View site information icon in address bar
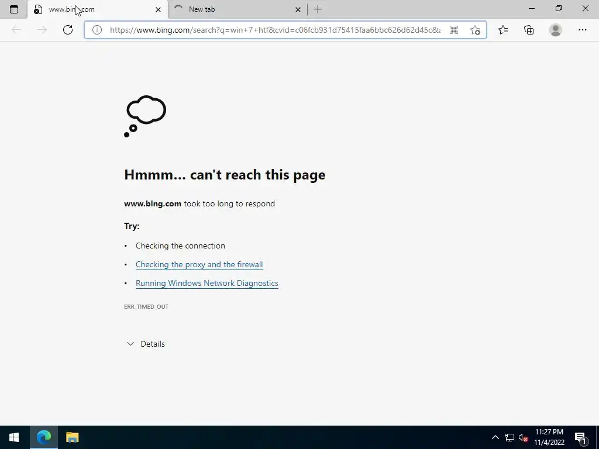 click(x=97, y=30)
